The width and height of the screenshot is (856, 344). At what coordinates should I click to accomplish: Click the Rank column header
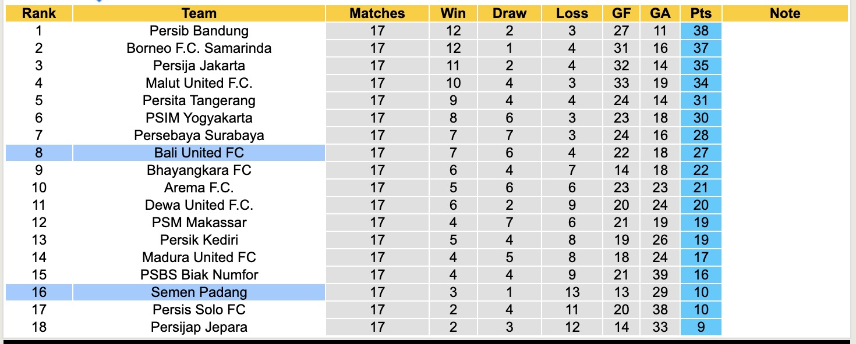click(39, 13)
